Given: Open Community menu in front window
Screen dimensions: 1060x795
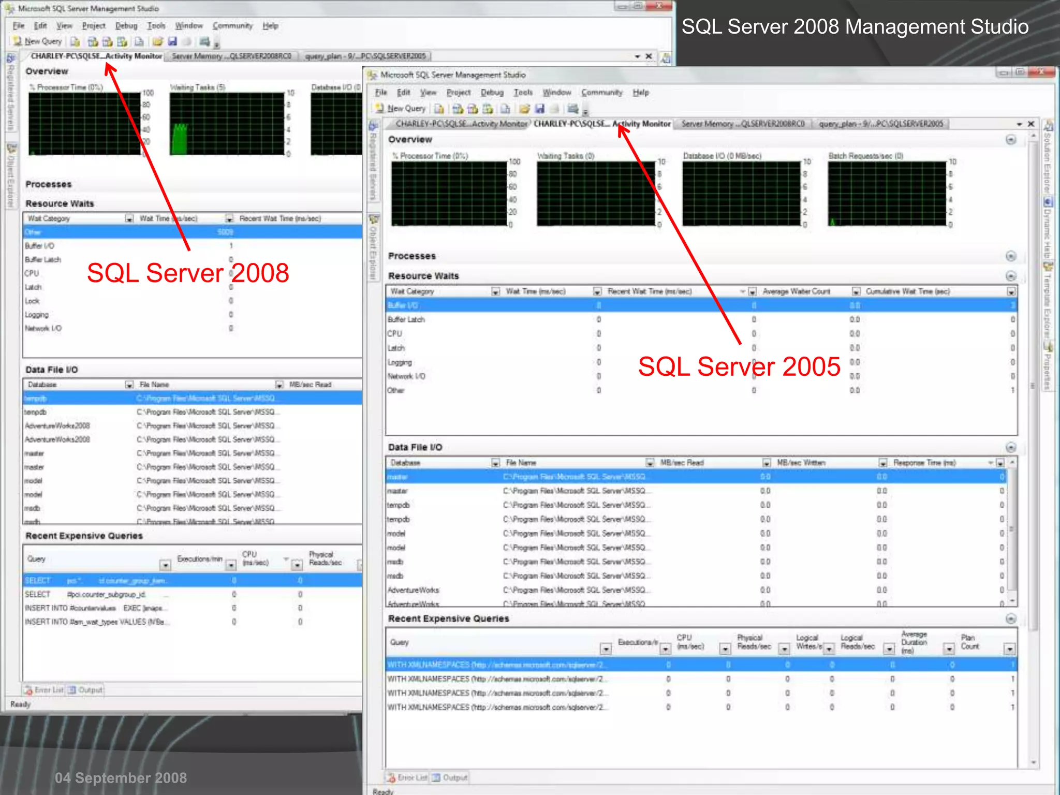Looking at the screenshot, I should (x=601, y=92).
